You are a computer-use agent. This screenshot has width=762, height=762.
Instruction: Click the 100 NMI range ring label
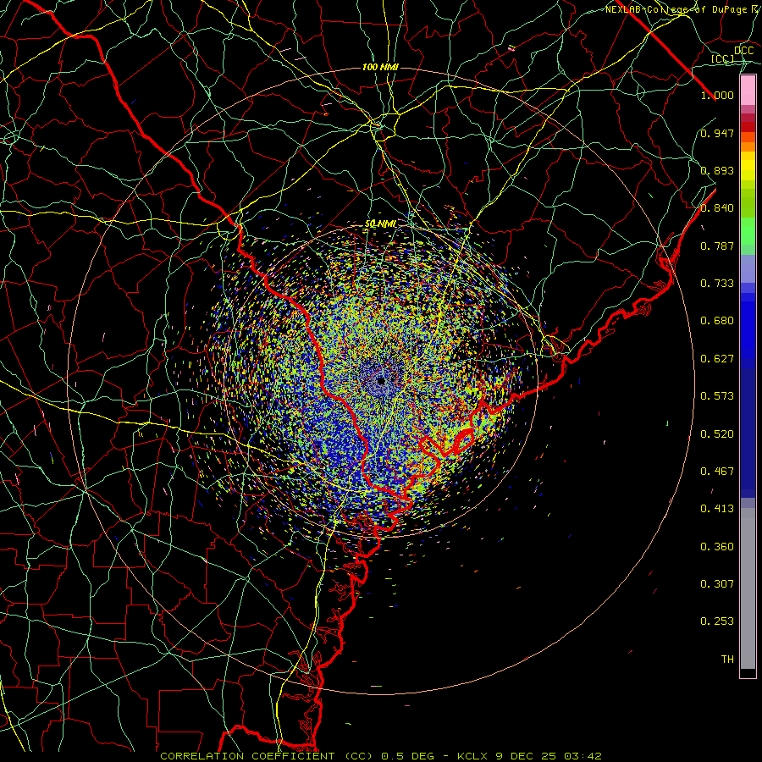[x=380, y=67]
